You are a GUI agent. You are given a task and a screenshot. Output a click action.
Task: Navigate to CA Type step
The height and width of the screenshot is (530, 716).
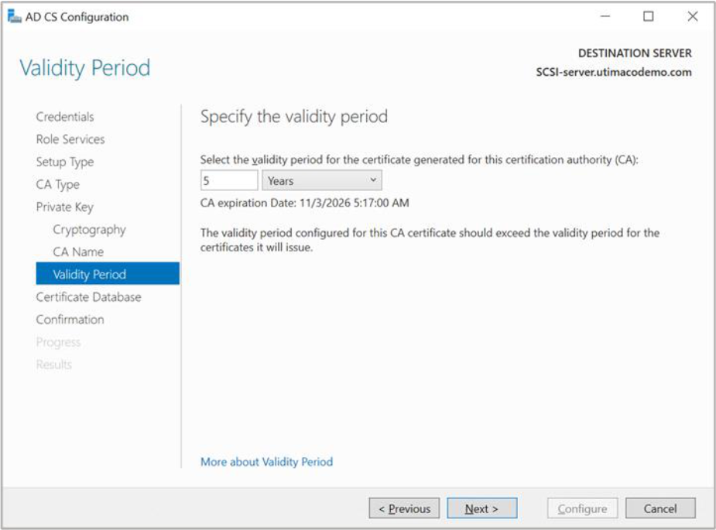click(58, 184)
